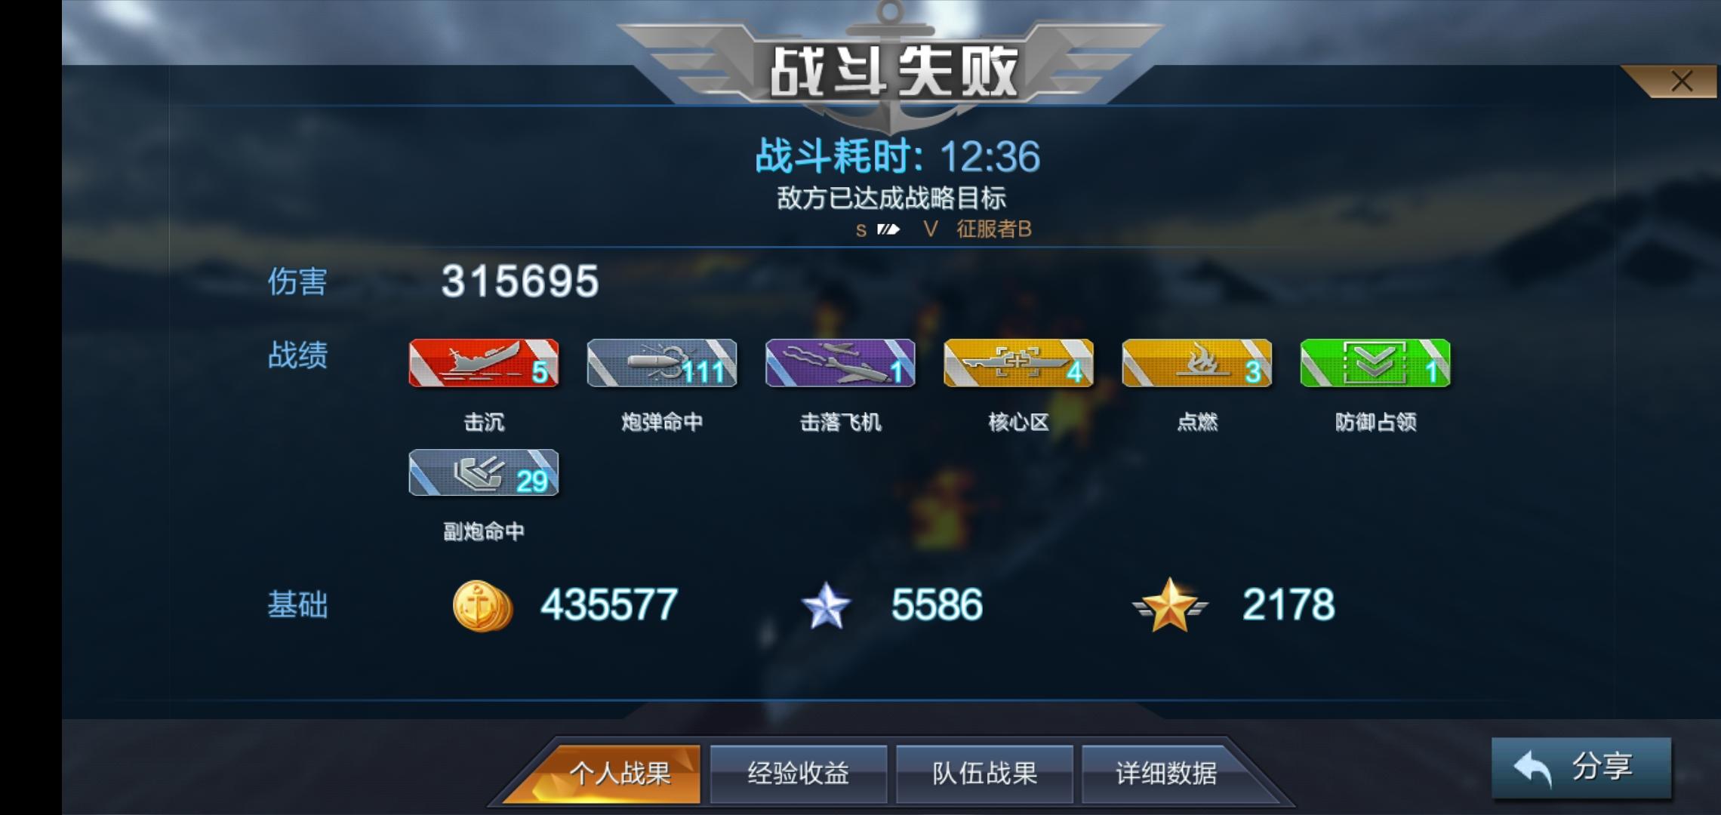Select the 详细数据 detailed data tab
Screen dimensions: 1721x815
1166,773
